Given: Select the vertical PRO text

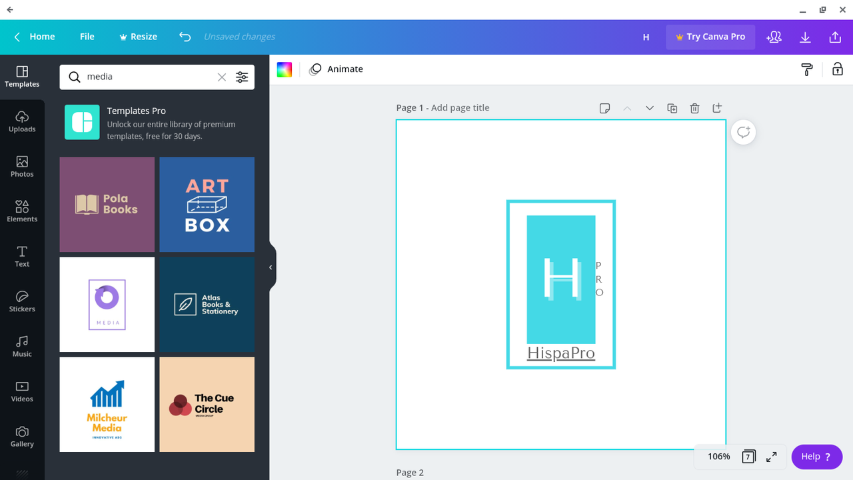Looking at the screenshot, I should tap(599, 279).
